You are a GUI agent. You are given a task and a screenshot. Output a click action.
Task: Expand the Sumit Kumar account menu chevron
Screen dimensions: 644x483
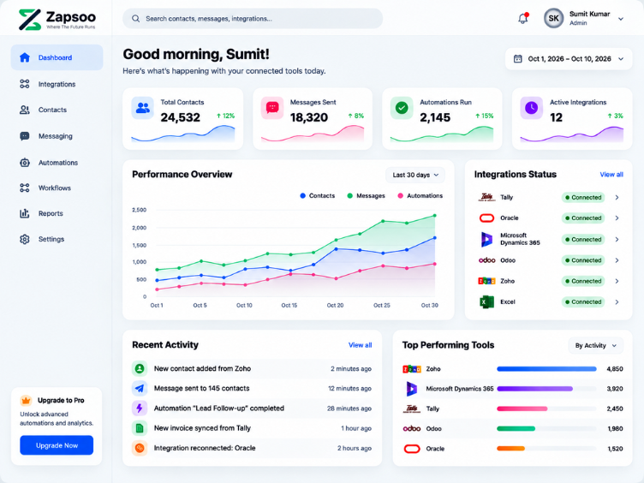[621, 19]
